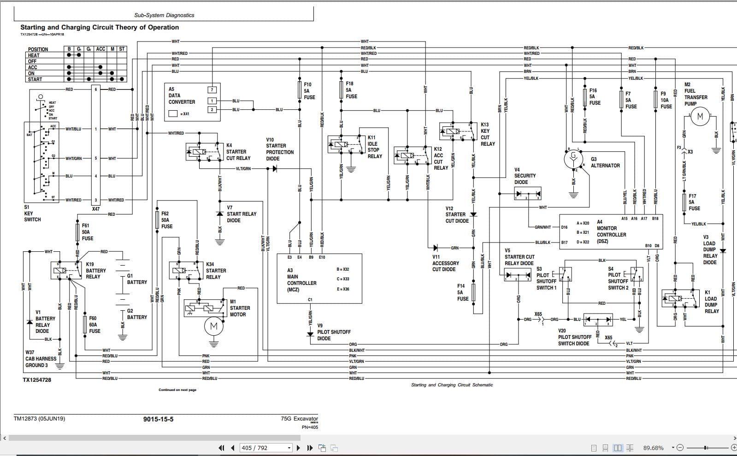Image resolution: width=737 pixels, height=456 pixels.
Task: Click the zoom in plus icon
Action: 734,448
